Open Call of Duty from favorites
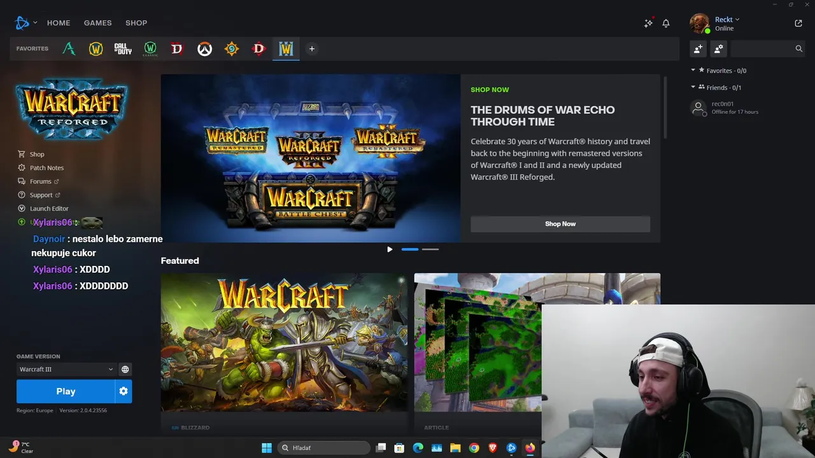815x458 pixels. [x=123, y=48]
